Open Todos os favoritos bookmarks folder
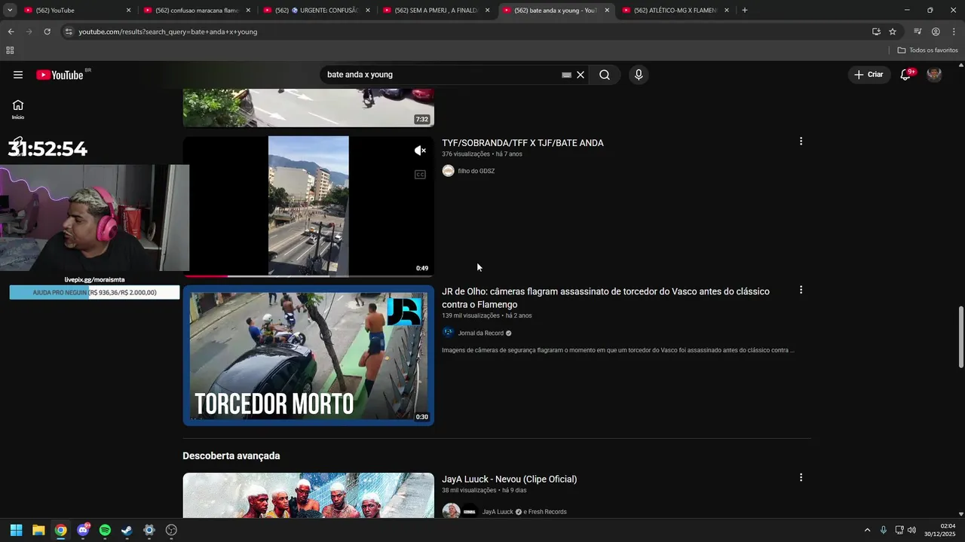The height and width of the screenshot is (542, 965). [928, 50]
